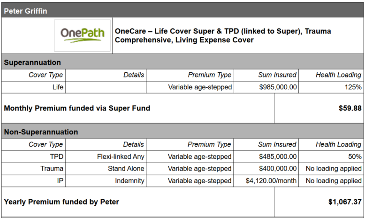Select the $4,120.00/month IP sum insured

(271, 180)
